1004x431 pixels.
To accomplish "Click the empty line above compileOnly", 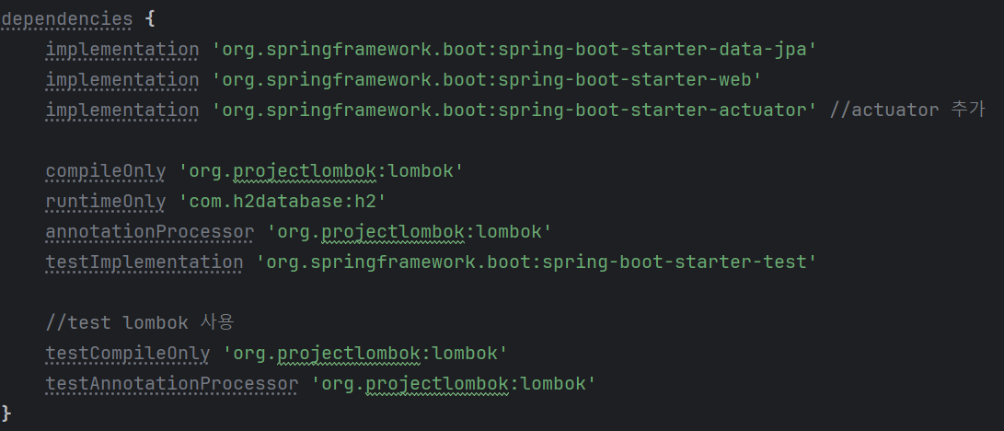I will coord(502,141).
